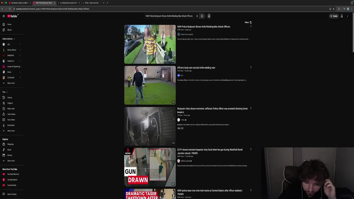Click the YouTube logo

point(12,16)
